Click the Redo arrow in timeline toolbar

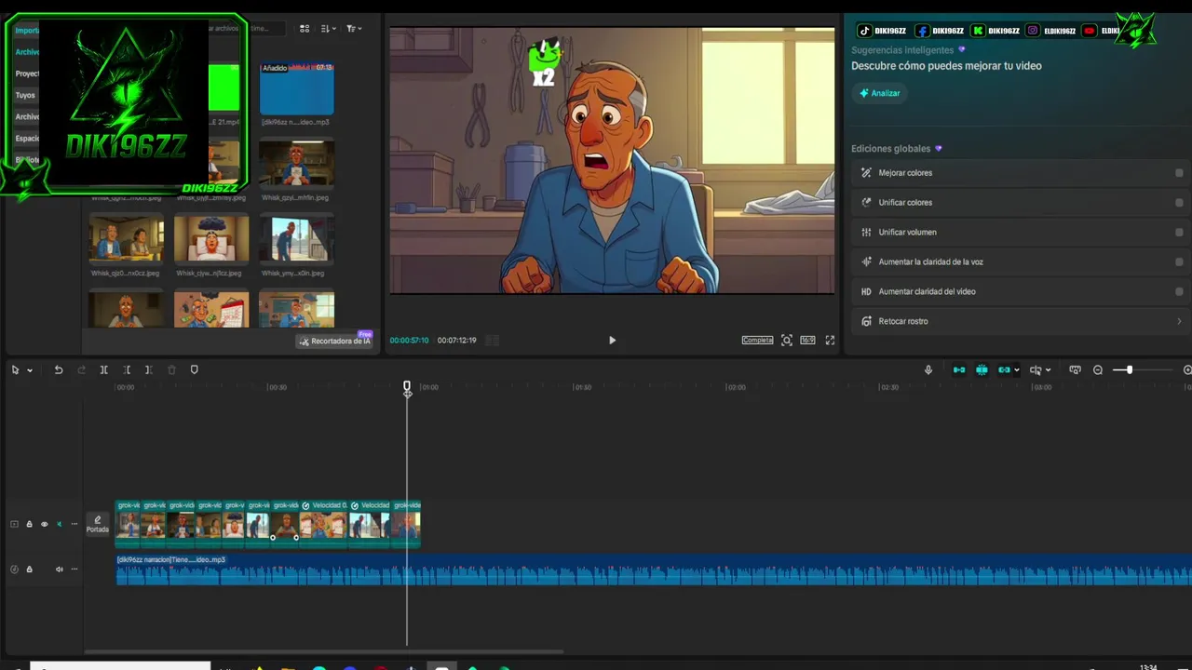pyautogui.click(x=81, y=369)
